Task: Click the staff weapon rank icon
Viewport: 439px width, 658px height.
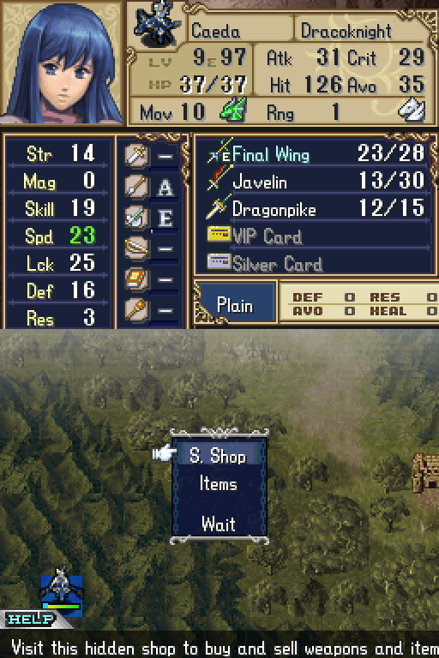Action: [136, 310]
